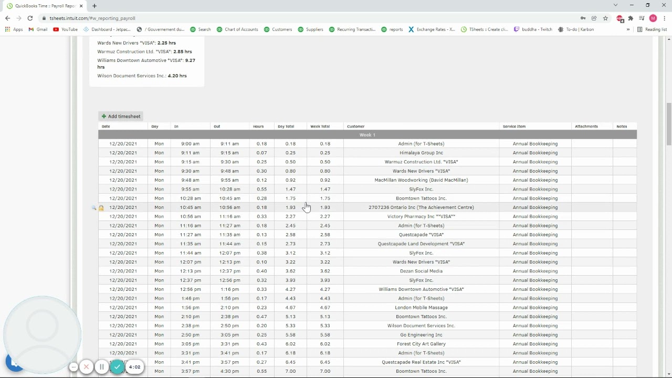This screenshot has height=378, width=672.
Task: Open the reports bookmark
Action: coord(392,29)
